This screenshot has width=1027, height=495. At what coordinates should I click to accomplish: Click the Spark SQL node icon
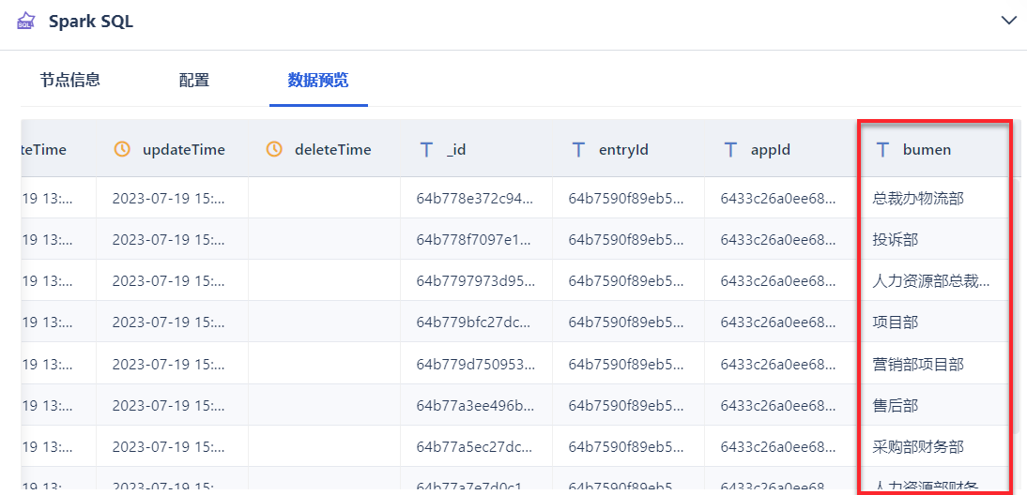pyautogui.click(x=25, y=21)
